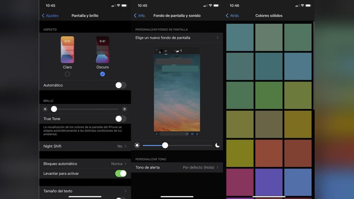
Task: Disable the Levantar para activar toggle
Action: [121, 173]
